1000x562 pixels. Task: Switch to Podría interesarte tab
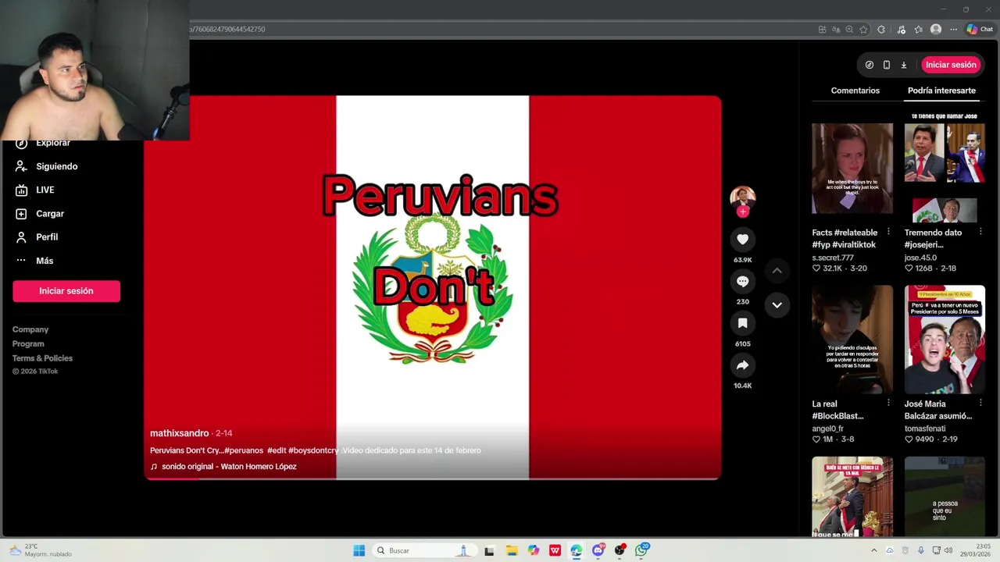941,91
